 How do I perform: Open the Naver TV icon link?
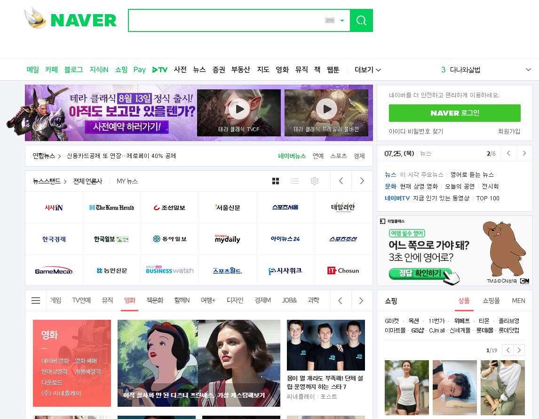point(160,70)
